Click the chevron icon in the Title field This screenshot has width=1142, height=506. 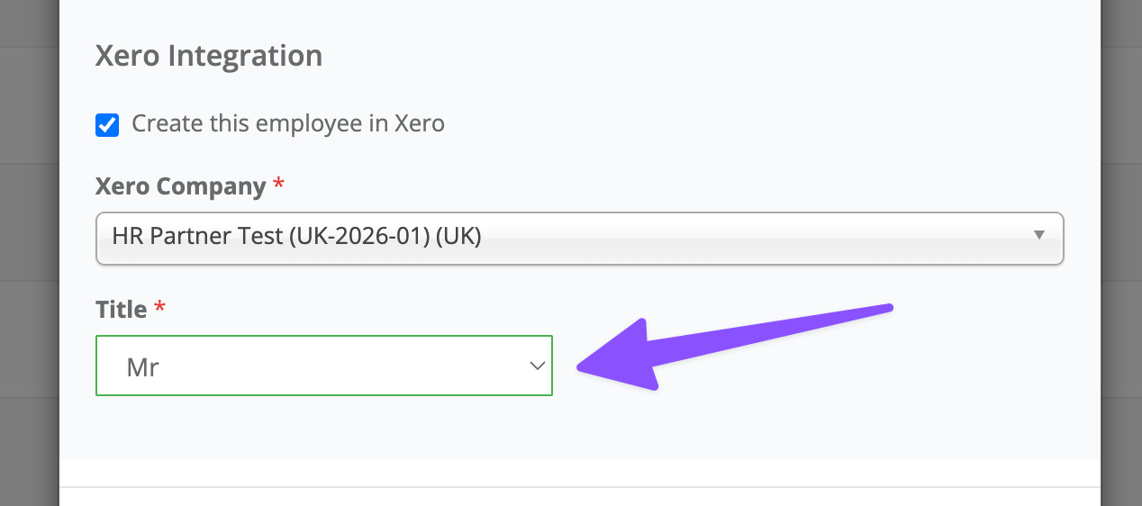pyautogui.click(x=537, y=366)
